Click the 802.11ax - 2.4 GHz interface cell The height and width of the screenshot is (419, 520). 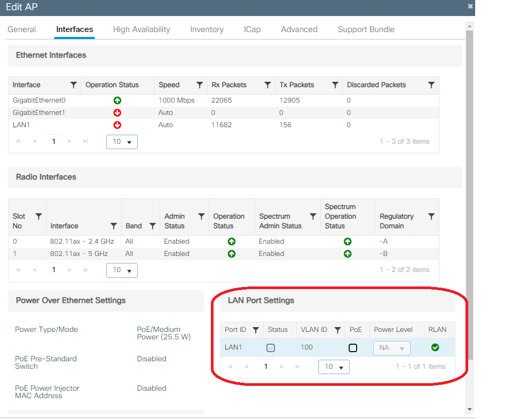coord(82,242)
